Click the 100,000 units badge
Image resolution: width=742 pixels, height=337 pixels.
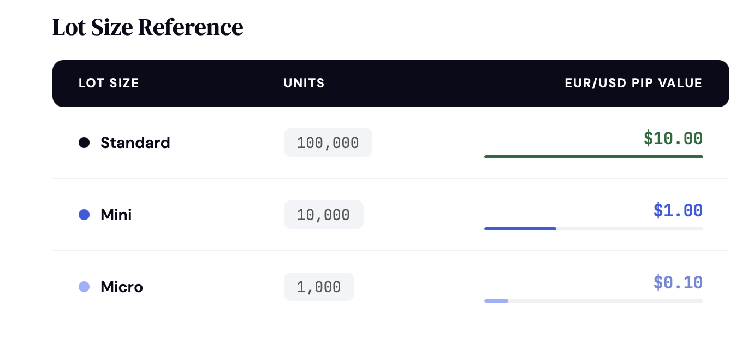tap(328, 143)
